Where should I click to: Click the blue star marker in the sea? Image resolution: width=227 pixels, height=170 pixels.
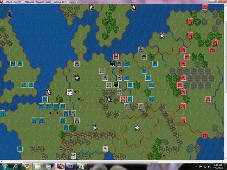point(9,14)
